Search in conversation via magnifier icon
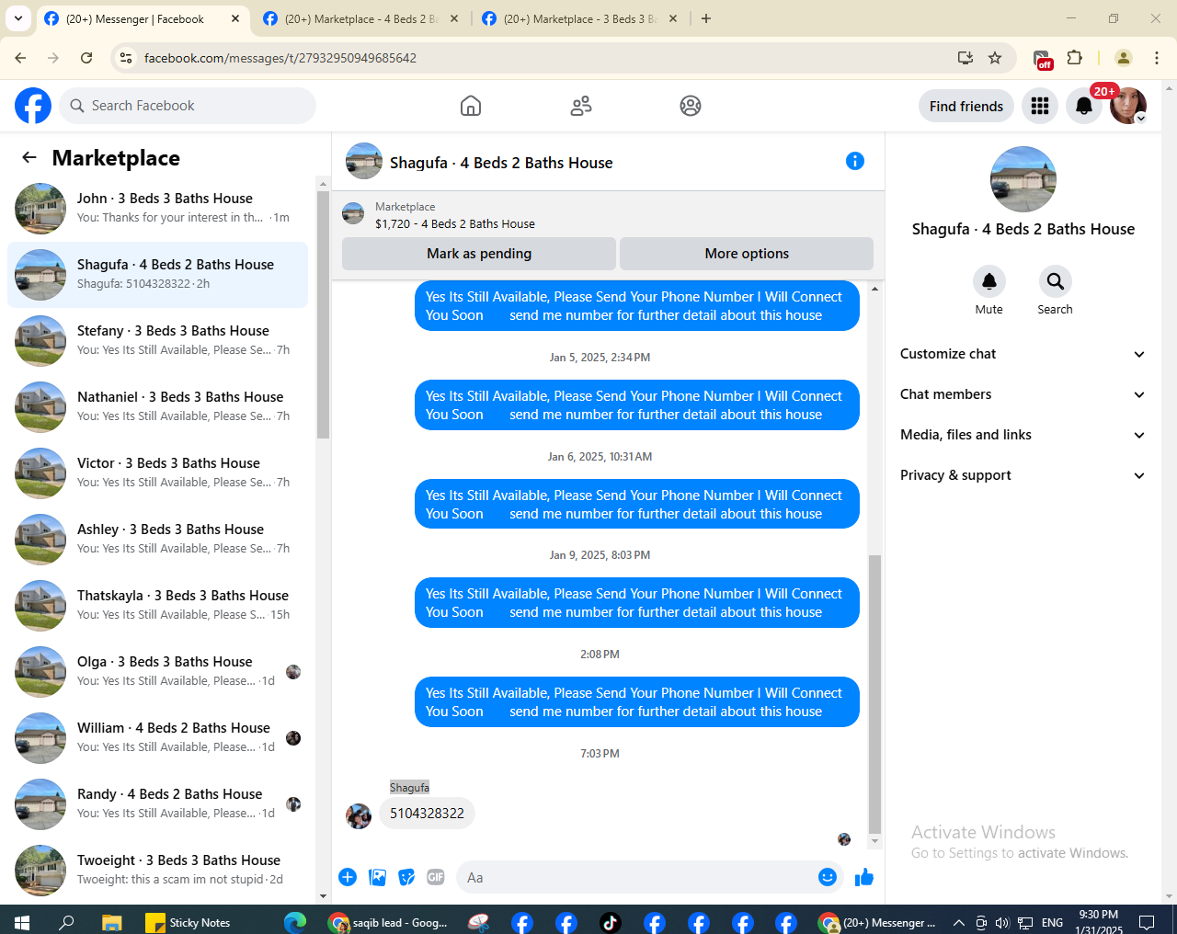 [1056, 281]
